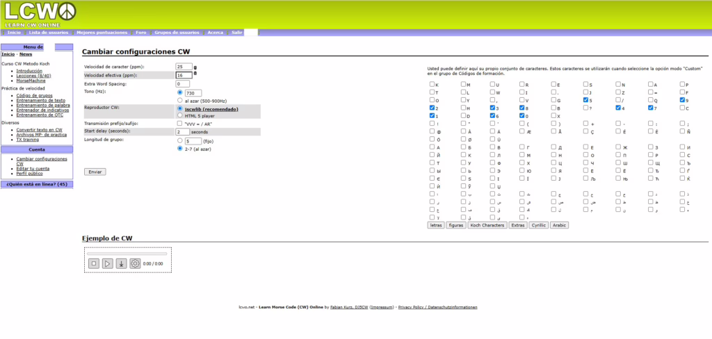Viewport: 712px width, 339px height.
Task: Choose the jscwlib (recomendado) player
Action: click(180, 109)
